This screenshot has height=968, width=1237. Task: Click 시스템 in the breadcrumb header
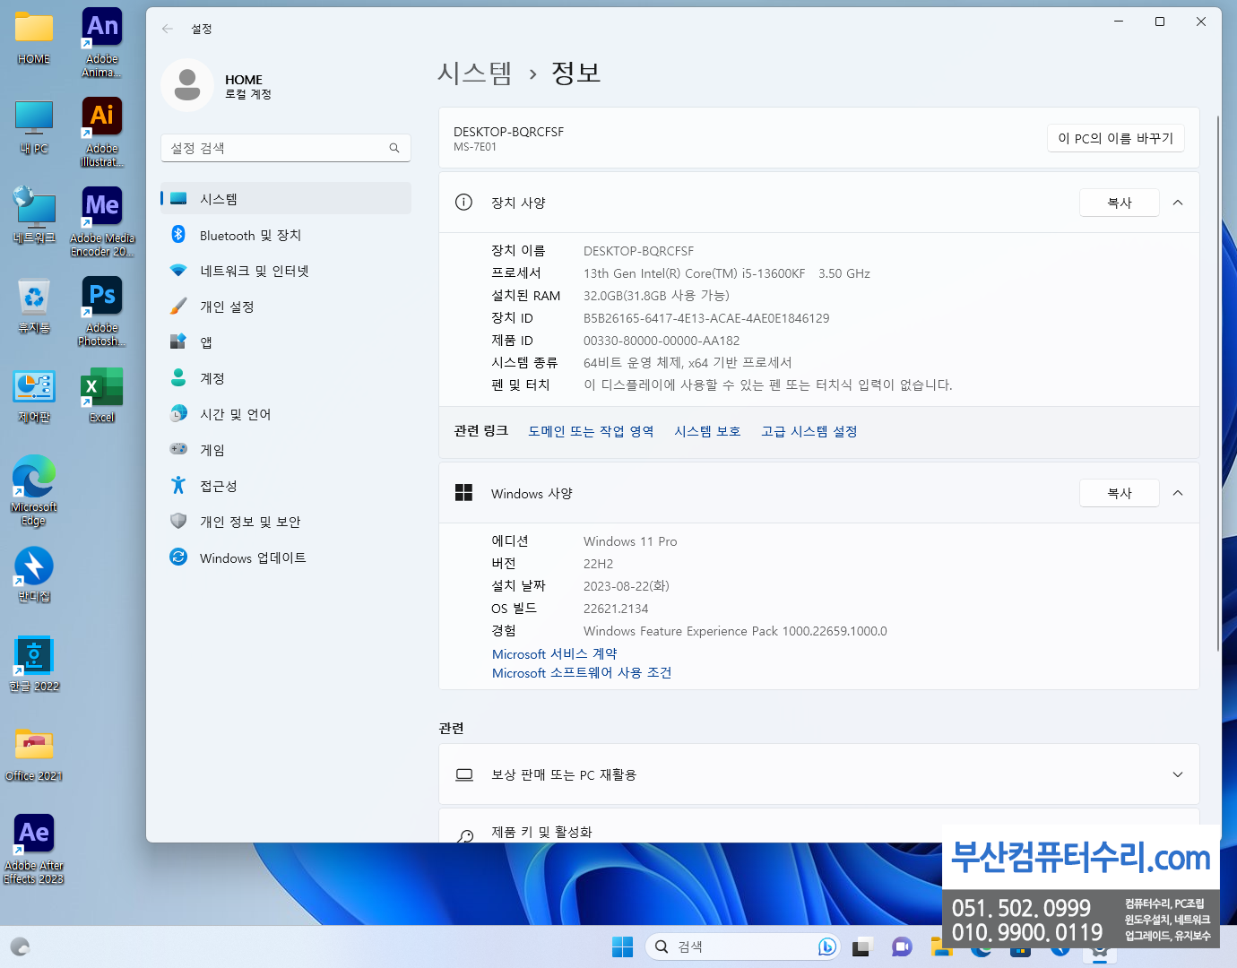tap(475, 73)
